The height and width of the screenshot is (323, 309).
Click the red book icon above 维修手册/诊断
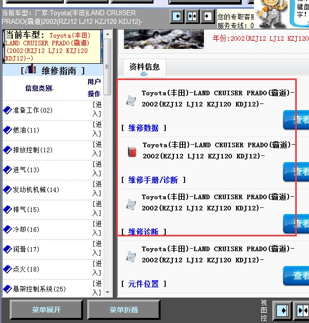(132, 152)
